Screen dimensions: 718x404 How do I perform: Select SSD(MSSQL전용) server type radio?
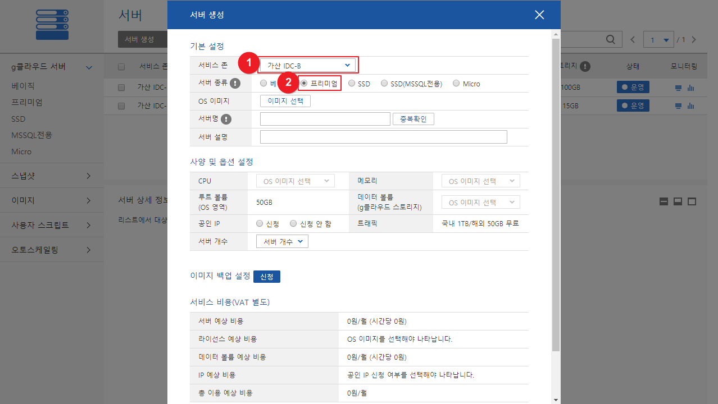click(384, 84)
